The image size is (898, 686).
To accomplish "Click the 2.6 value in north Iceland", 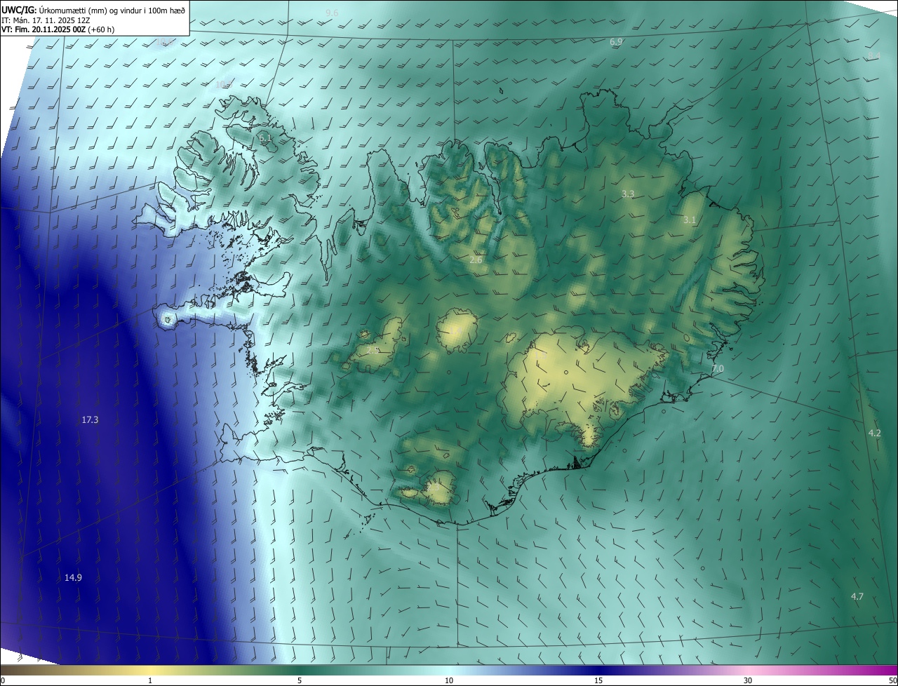I will (476, 260).
